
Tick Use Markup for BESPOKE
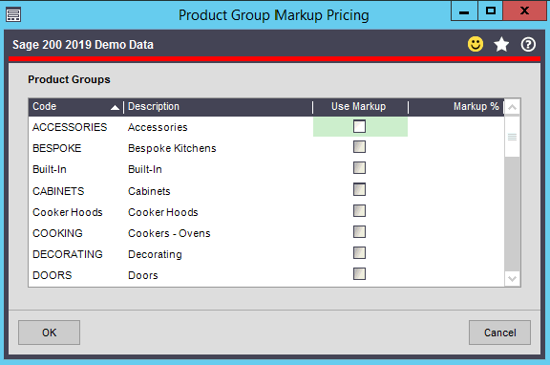[x=359, y=147]
